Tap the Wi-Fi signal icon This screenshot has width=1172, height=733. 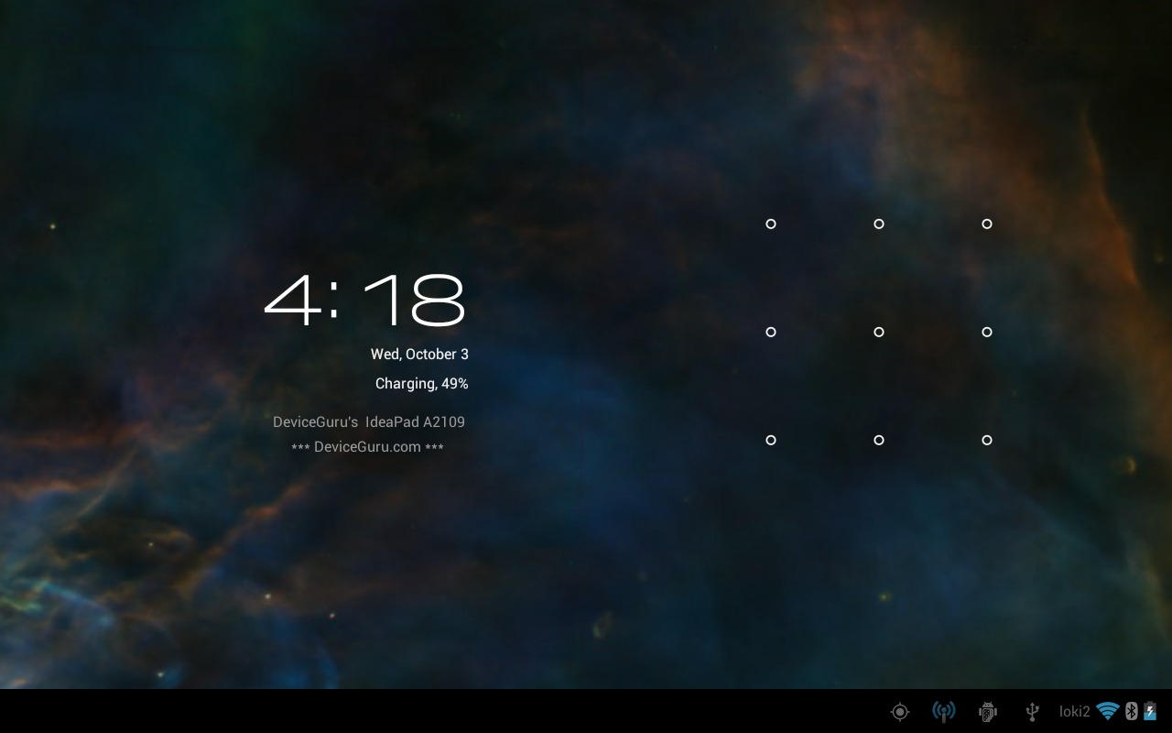[1108, 711]
